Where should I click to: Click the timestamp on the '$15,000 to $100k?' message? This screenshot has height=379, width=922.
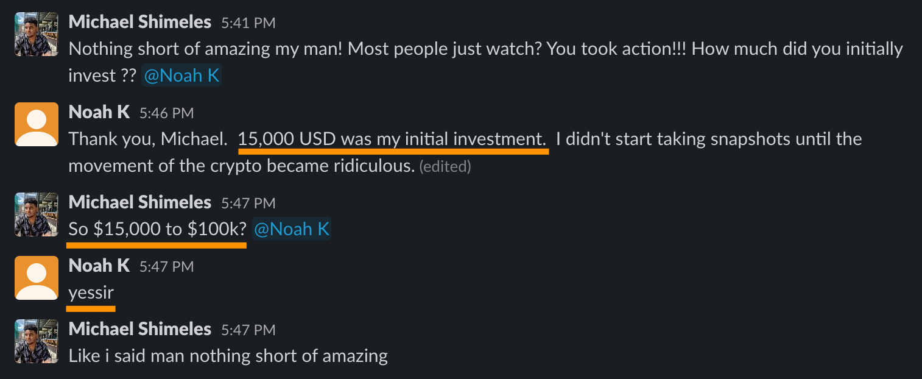pos(248,203)
